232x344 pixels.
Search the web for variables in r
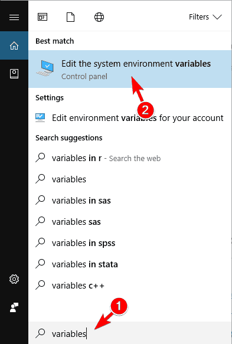click(x=130, y=158)
